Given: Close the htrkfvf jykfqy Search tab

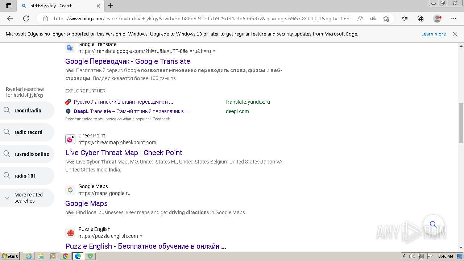Looking at the screenshot, I should click(x=99, y=6).
